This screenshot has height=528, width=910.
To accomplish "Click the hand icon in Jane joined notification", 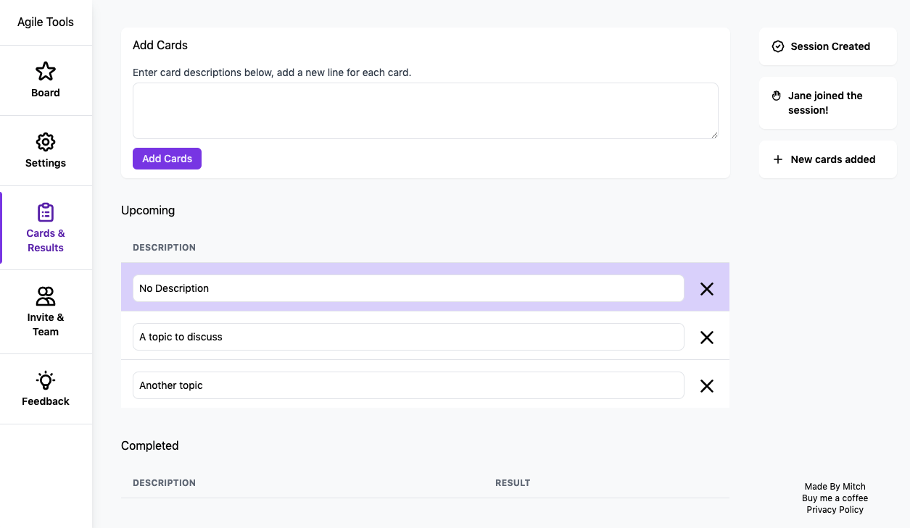I will pyautogui.click(x=777, y=96).
